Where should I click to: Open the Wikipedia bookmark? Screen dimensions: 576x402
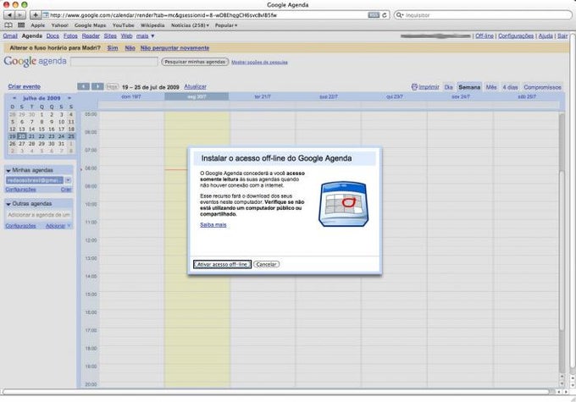152,25
